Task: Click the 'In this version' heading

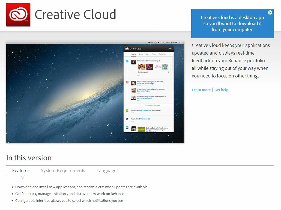Action: pyautogui.click(x=29, y=158)
